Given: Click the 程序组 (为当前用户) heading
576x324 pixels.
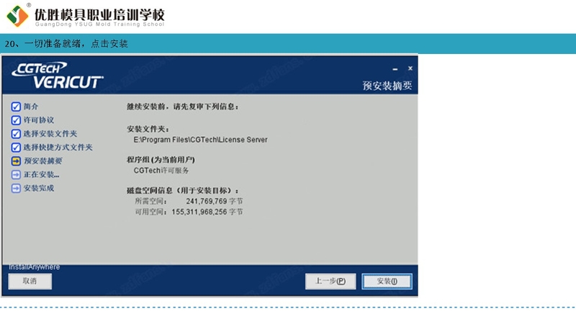Looking at the screenshot, I should [161, 160].
